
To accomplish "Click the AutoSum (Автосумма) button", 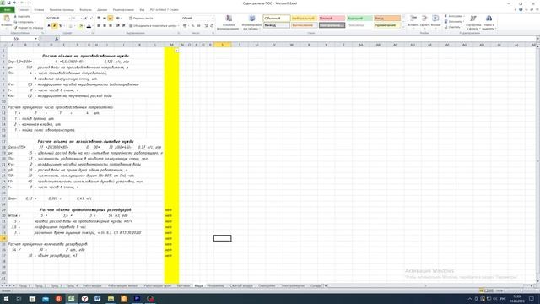I will [x=454, y=16].
